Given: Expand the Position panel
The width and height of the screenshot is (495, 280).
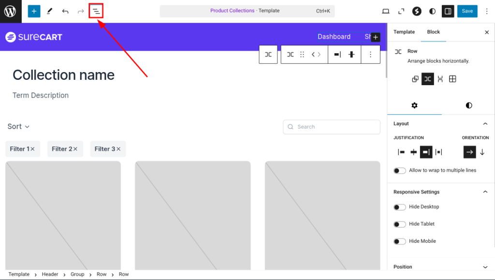Looking at the screenshot, I should click(x=485, y=267).
